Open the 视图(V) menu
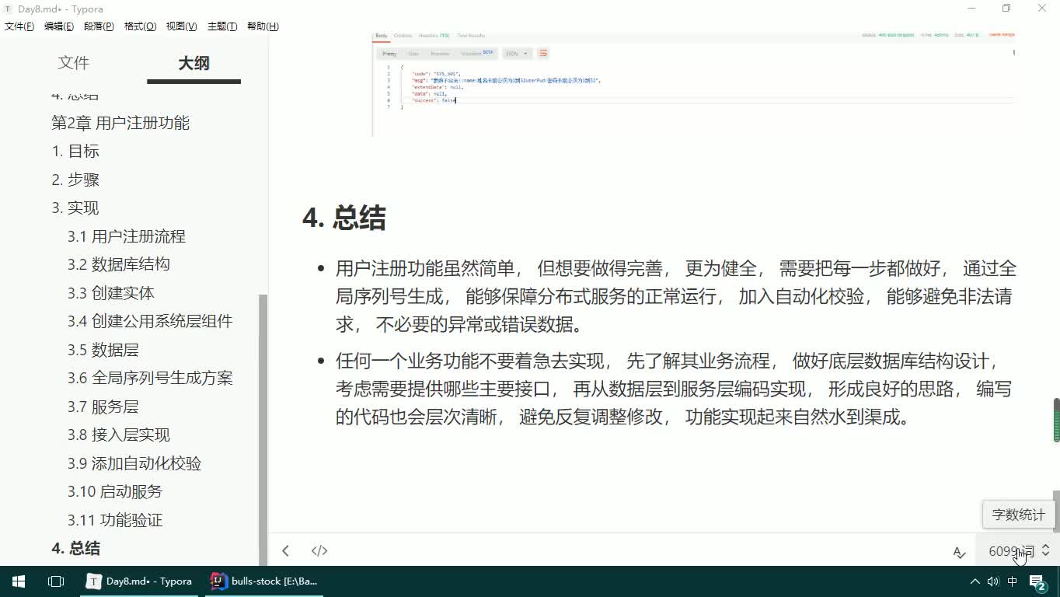Screen dimensions: 1060x597 (181, 26)
